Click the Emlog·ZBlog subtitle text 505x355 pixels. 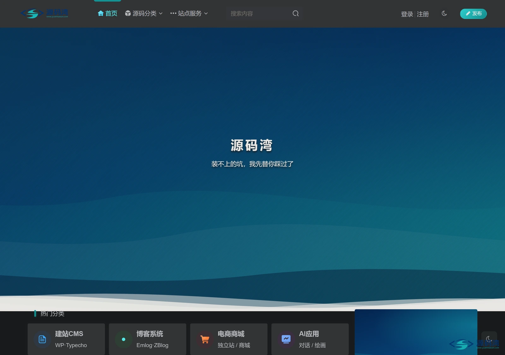coord(152,345)
